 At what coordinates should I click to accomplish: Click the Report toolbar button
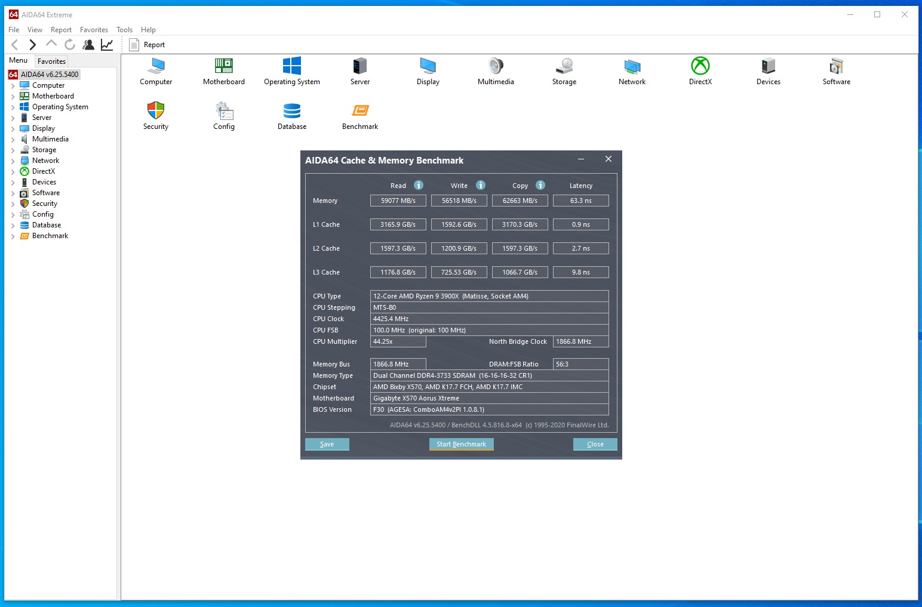point(147,45)
